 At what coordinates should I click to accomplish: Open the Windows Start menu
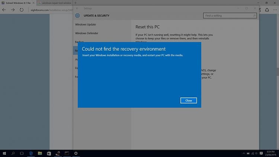[x=4, y=153]
